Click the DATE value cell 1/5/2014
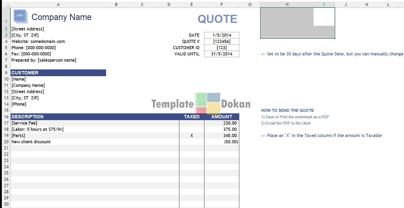 tap(222, 35)
